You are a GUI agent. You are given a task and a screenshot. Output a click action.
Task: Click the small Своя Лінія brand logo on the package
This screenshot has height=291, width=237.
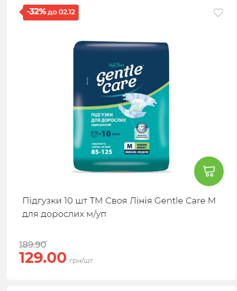tap(116, 65)
